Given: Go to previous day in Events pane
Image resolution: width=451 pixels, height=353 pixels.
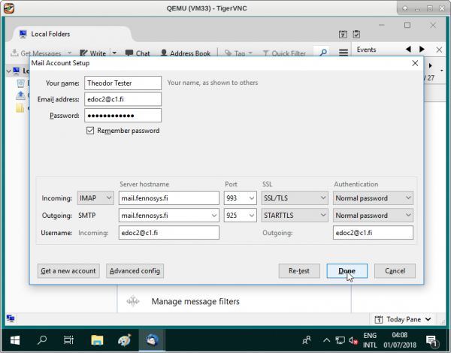Looking at the screenshot, I should point(408,49).
